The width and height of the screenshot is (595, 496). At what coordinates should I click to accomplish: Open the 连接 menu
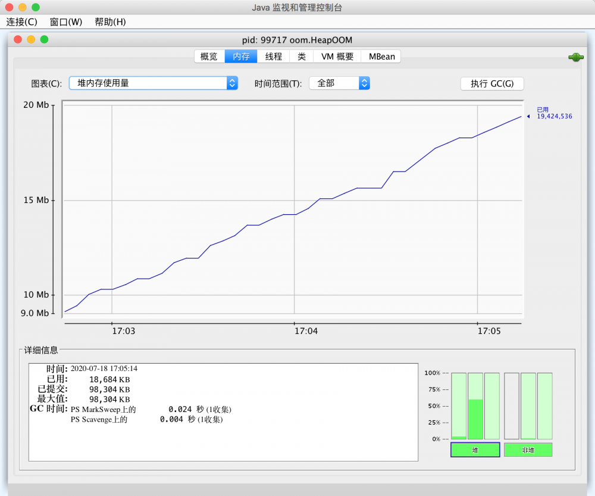[21, 21]
